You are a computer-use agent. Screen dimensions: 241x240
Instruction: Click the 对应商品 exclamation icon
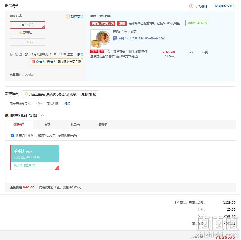[68, 16]
